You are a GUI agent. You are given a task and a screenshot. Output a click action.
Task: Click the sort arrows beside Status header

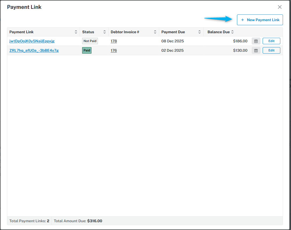pos(105,32)
